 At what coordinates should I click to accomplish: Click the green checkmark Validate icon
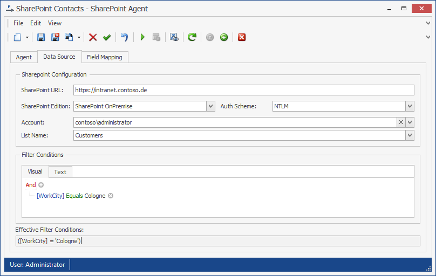coord(107,37)
